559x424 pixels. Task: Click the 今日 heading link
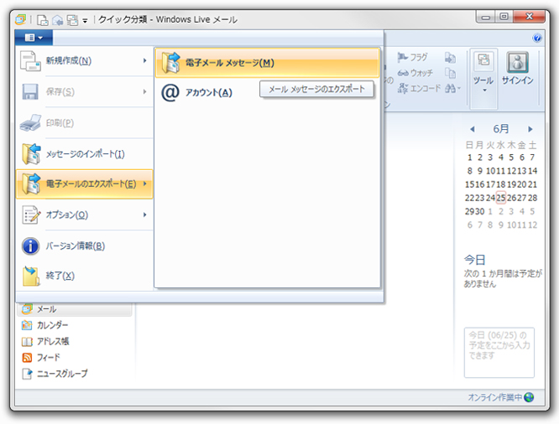point(474,260)
